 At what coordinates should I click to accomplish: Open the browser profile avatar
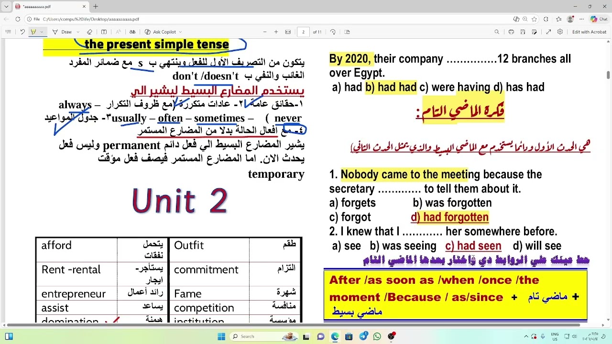570,19
